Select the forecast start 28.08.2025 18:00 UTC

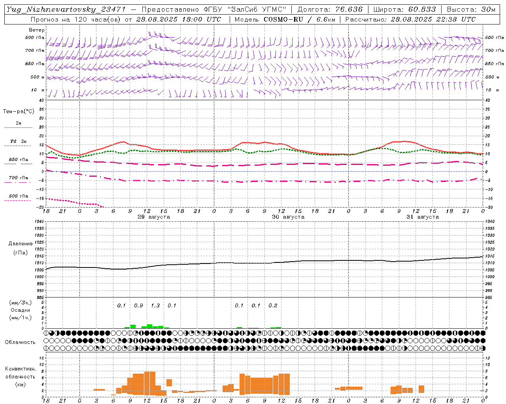coord(178,19)
